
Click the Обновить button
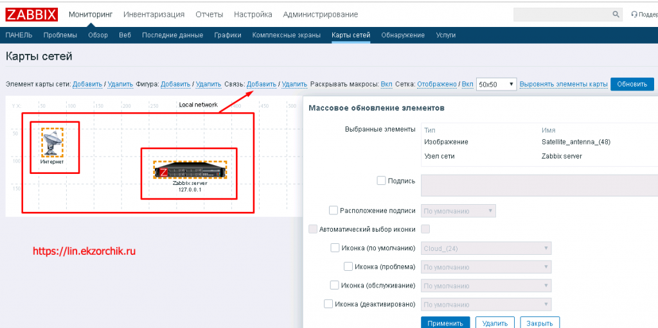(632, 84)
